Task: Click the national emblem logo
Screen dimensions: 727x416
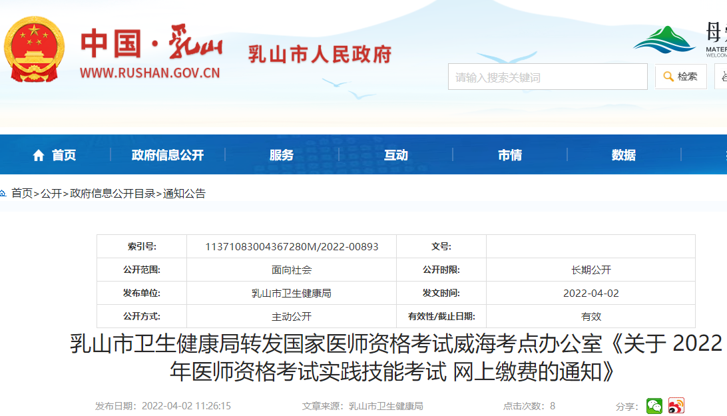Action: click(x=35, y=50)
